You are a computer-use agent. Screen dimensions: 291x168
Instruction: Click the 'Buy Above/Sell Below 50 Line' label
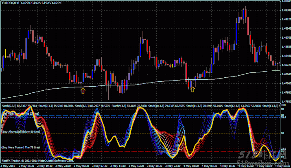21,132
